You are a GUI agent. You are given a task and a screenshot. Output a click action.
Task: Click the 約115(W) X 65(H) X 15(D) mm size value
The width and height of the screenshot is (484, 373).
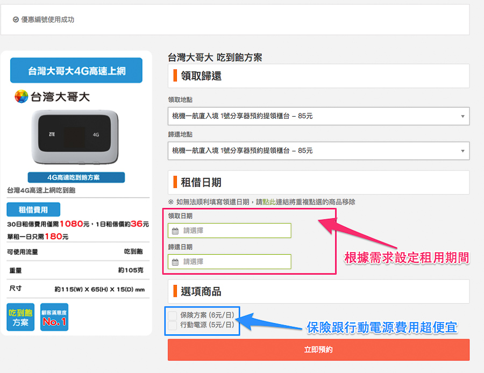tap(99, 289)
